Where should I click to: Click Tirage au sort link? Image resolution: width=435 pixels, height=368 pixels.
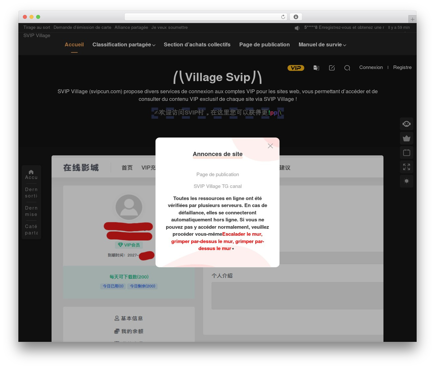tap(37, 27)
